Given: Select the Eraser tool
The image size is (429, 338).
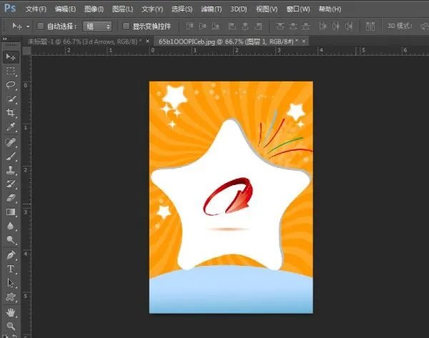Looking at the screenshot, I should click(11, 198).
